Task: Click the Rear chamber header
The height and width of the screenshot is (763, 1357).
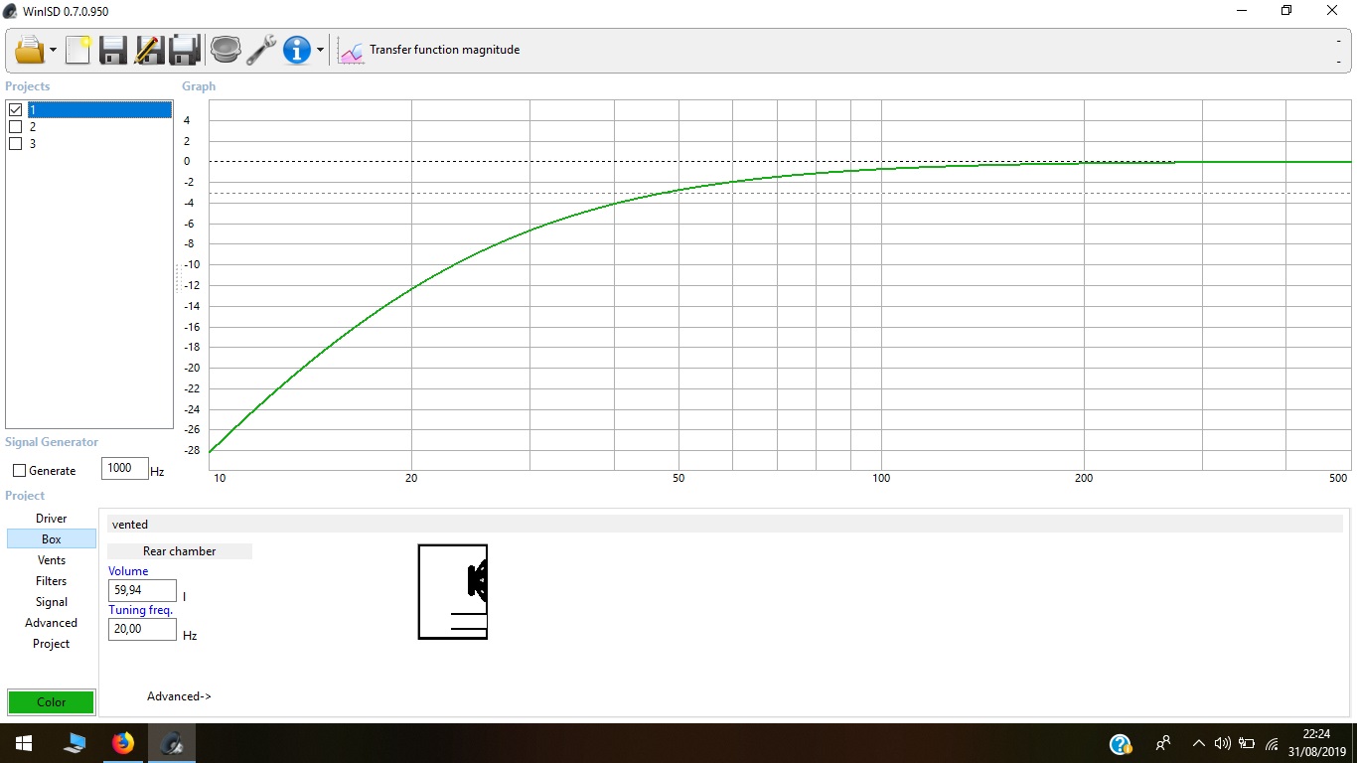Action: [x=180, y=551]
